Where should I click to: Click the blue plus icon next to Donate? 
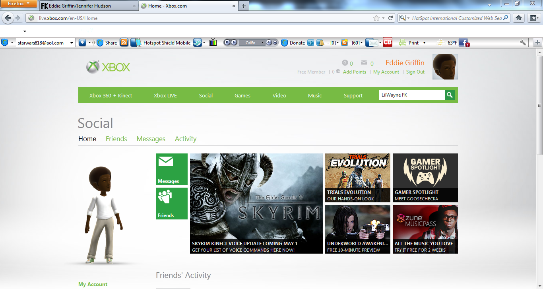tap(311, 43)
